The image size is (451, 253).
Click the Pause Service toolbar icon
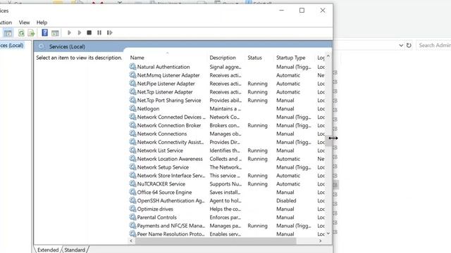coord(99,33)
